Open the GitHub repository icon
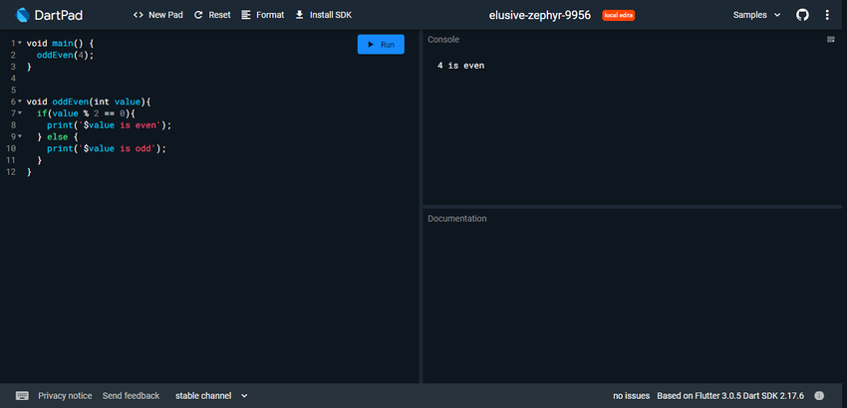The image size is (847, 408). pos(803,15)
